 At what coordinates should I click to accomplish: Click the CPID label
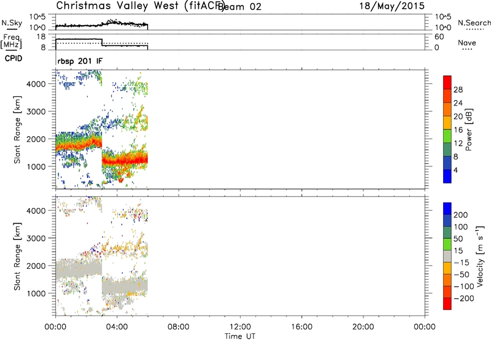(x=14, y=58)
